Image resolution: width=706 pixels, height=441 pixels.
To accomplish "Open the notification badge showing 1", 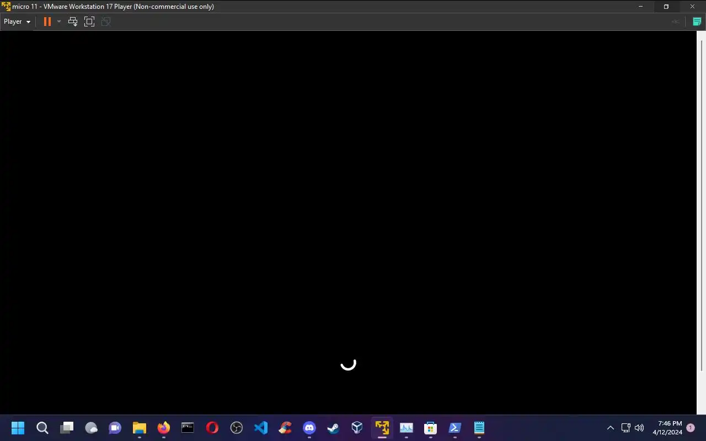I will tap(691, 428).
